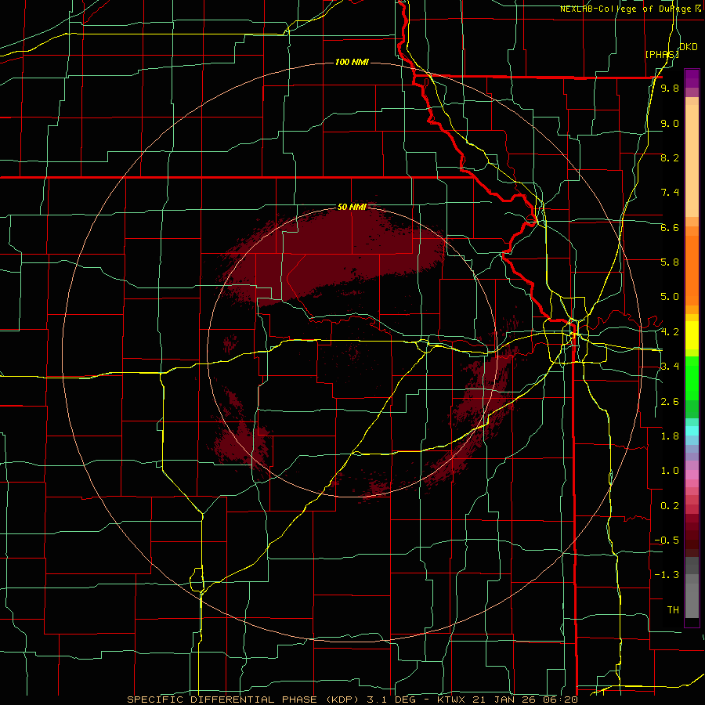Click the 50 NMI range ring label
This screenshot has height=705, width=705.
point(352,207)
